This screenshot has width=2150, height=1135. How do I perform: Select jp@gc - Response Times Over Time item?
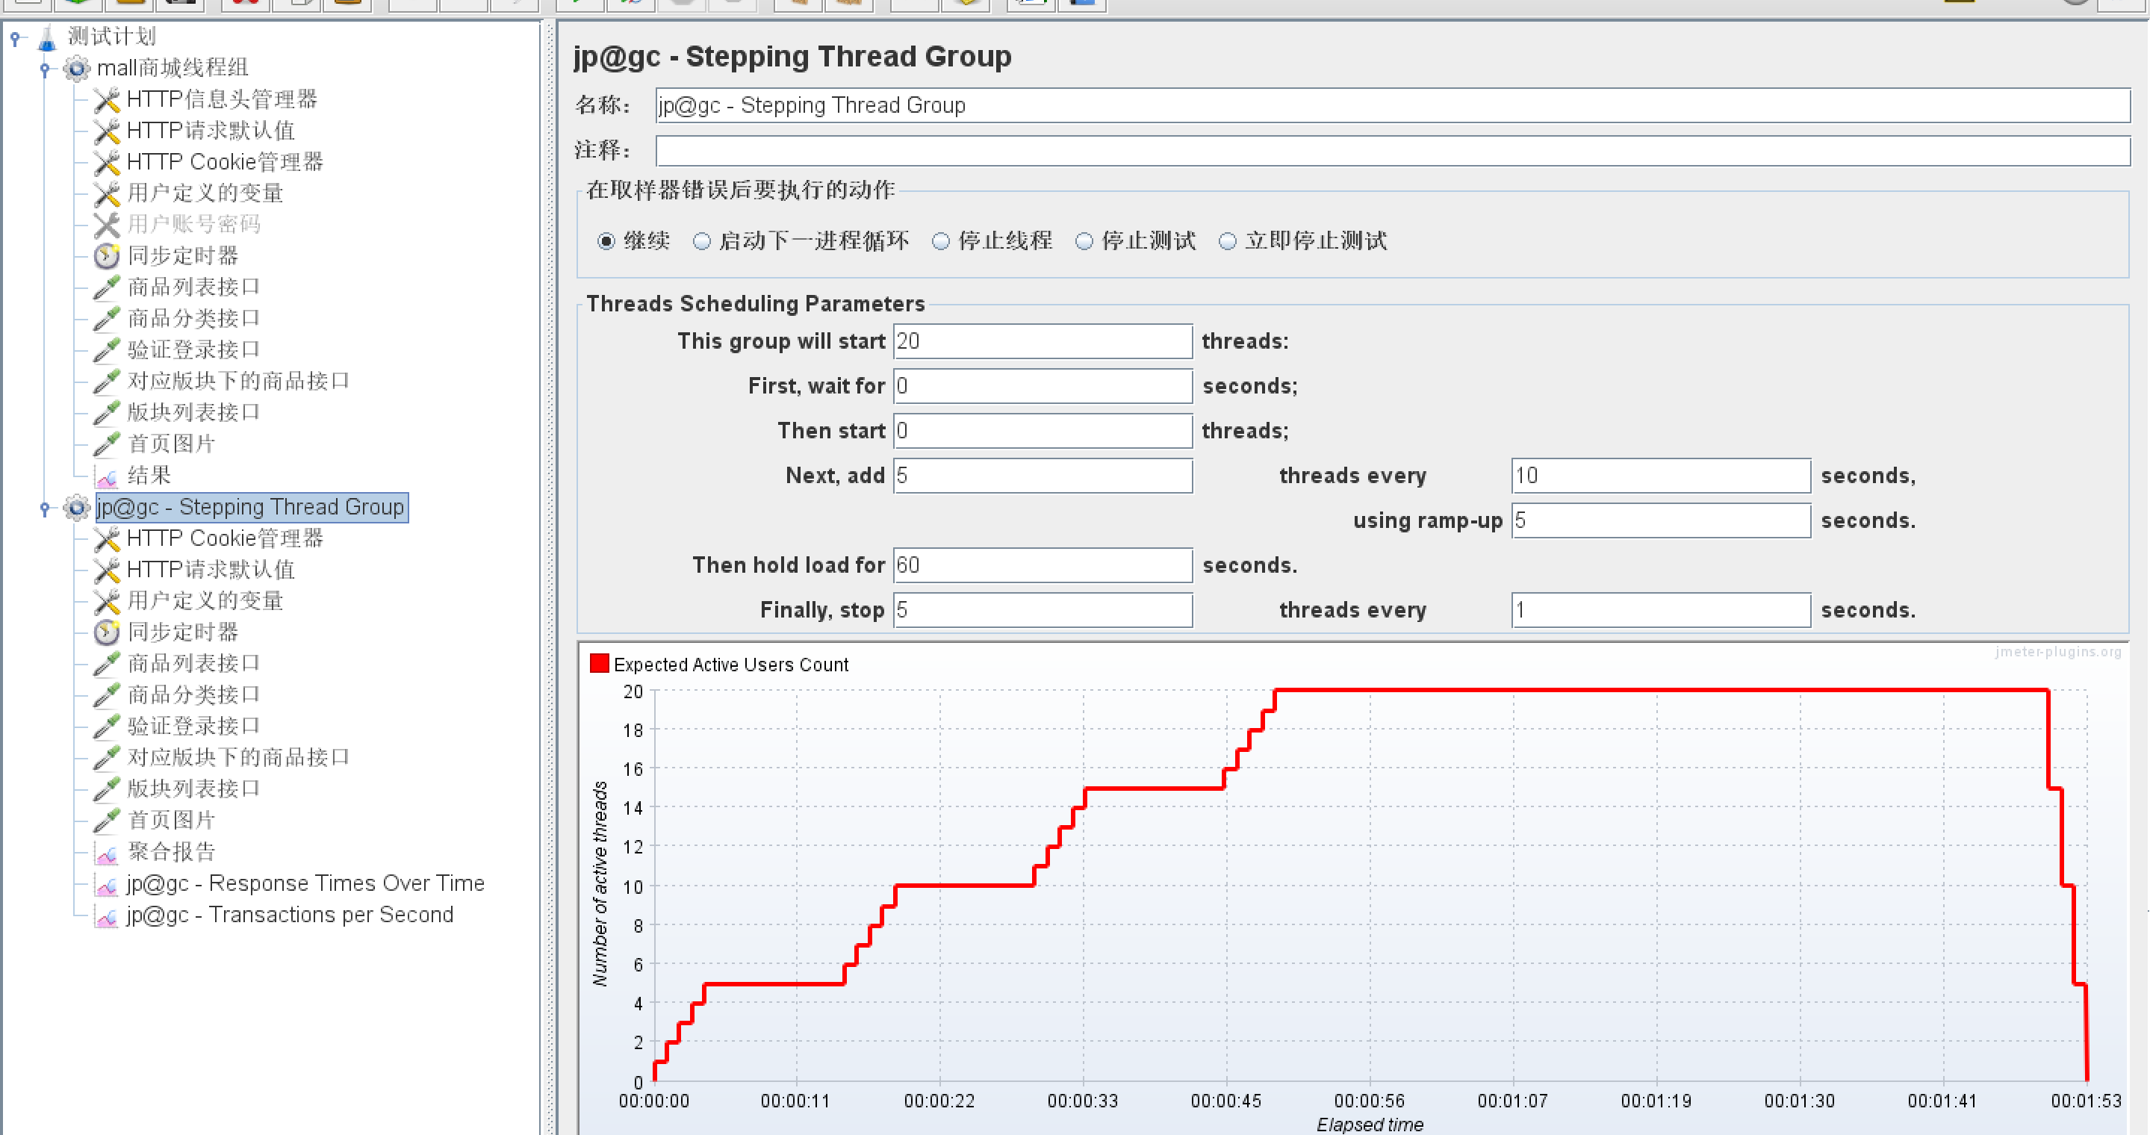coord(305,883)
